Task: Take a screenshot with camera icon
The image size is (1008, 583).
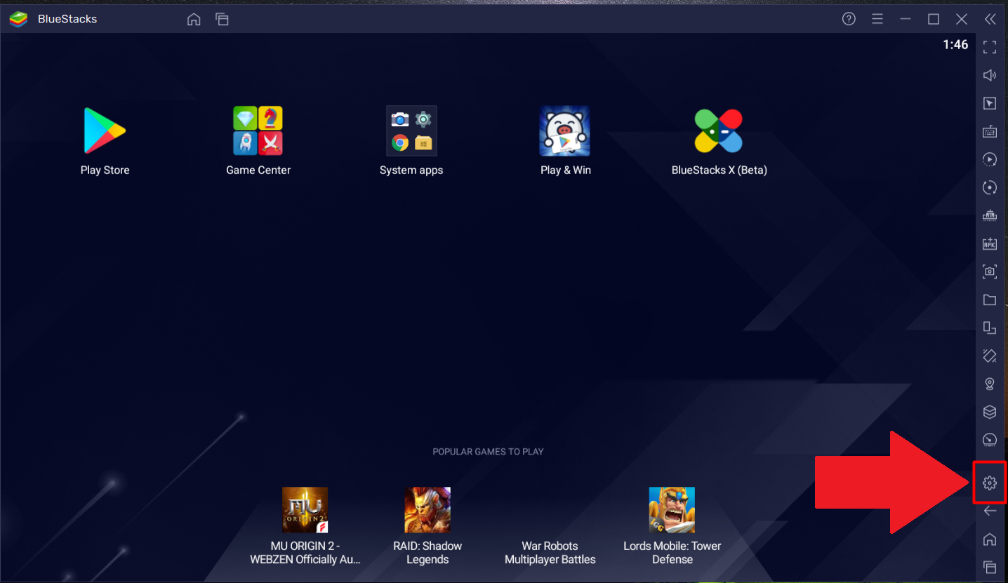Action: (x=990, y=272)
